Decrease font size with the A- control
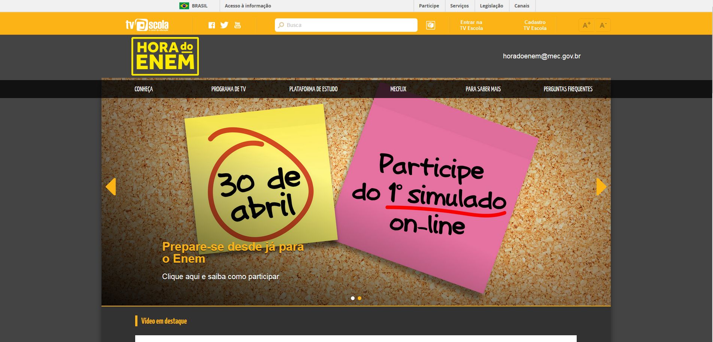The image size is (713, 342). (x=603, y=25)
